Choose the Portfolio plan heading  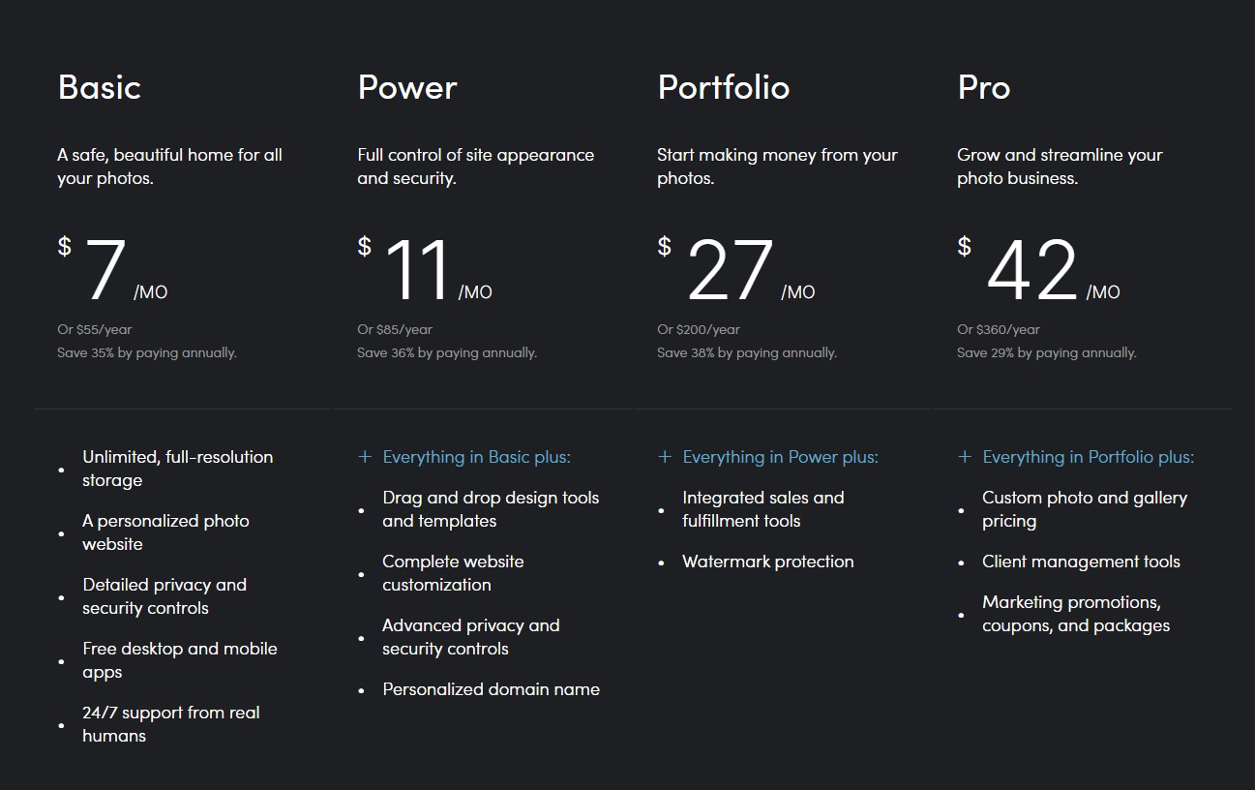724,87
